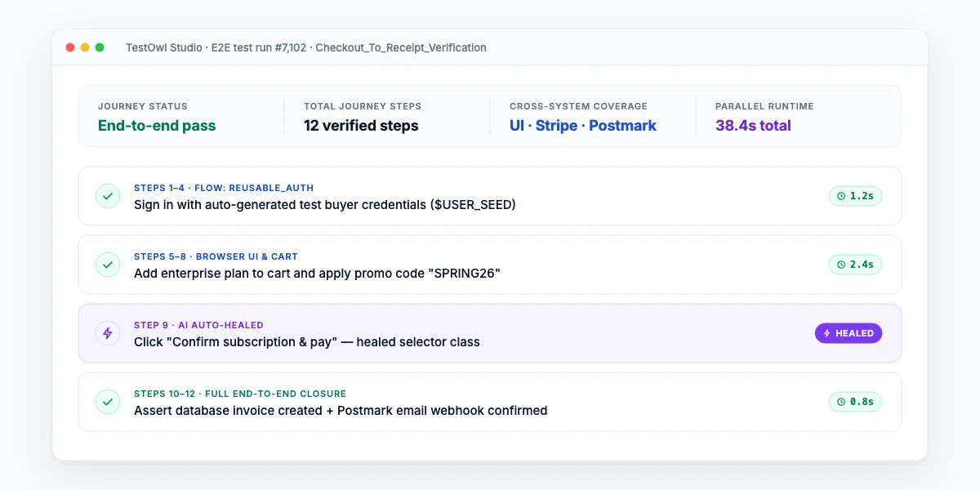Click the "CROSS-SYSTEM COVERAGE" heading
Image resolution: width=980 pixels, height=490 pixels.
click(578, 106)
